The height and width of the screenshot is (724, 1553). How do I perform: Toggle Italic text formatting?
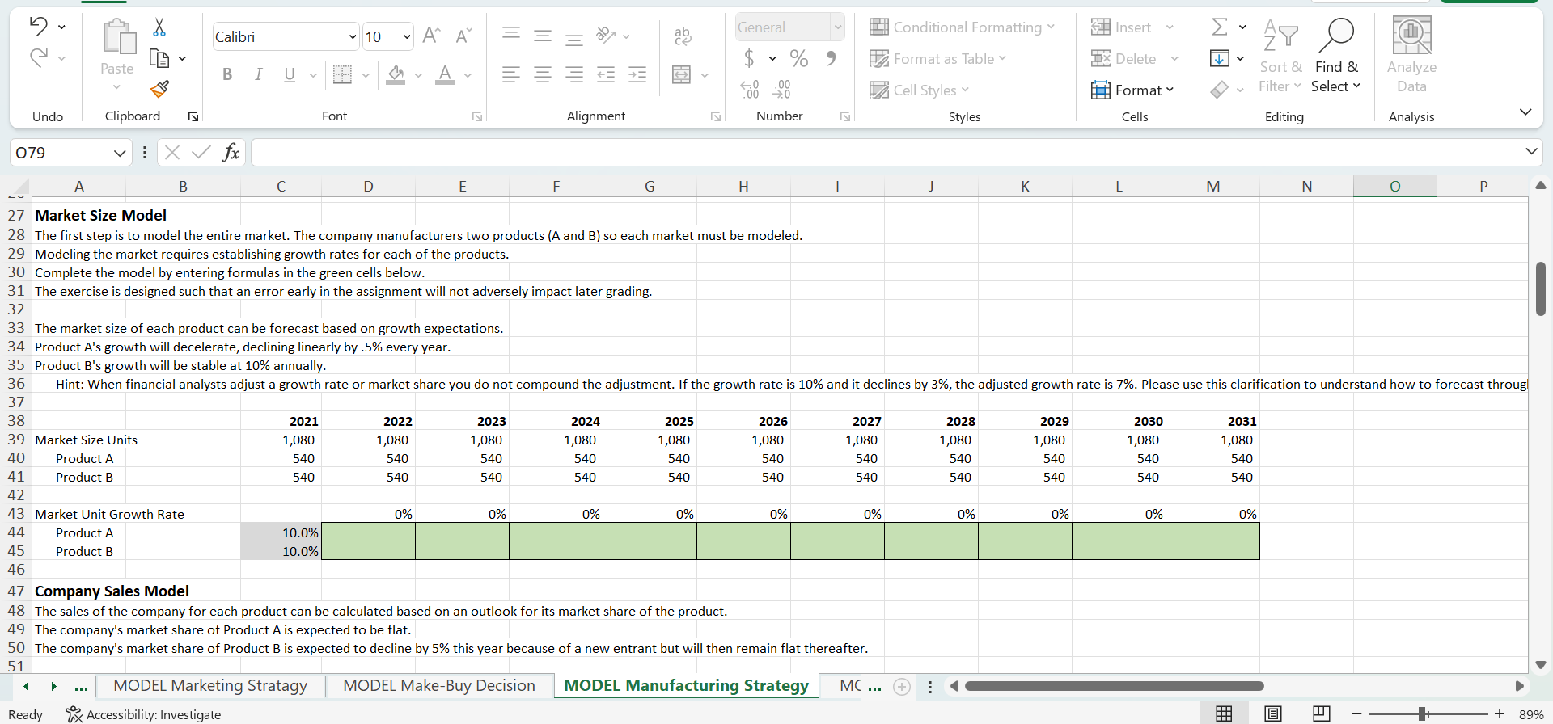(x=258, y=74)
